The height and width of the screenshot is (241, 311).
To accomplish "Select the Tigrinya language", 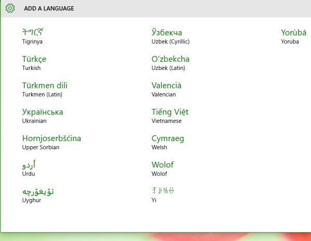I will (x=33, y=36).
